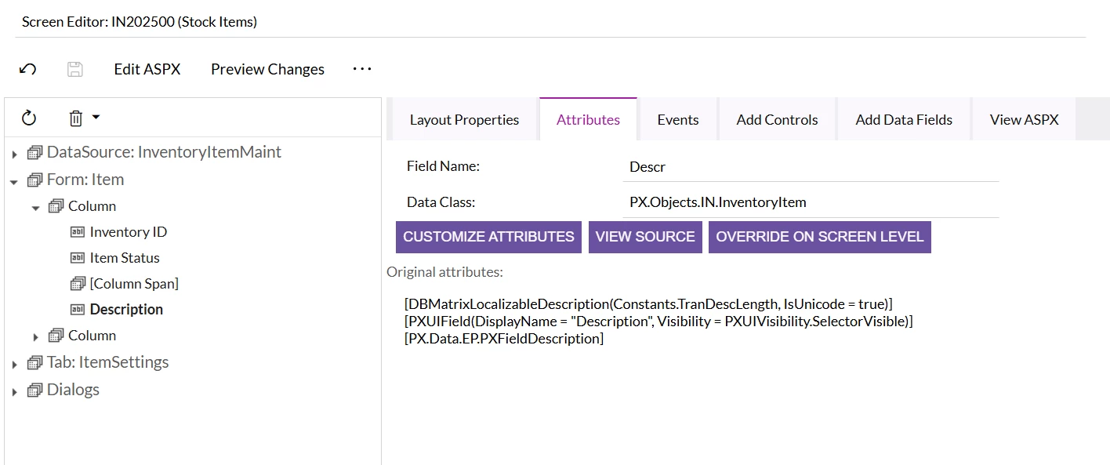Screen dimensions: 1110x465
Task: Click the save disk icon
Action: tap(75, 69)
